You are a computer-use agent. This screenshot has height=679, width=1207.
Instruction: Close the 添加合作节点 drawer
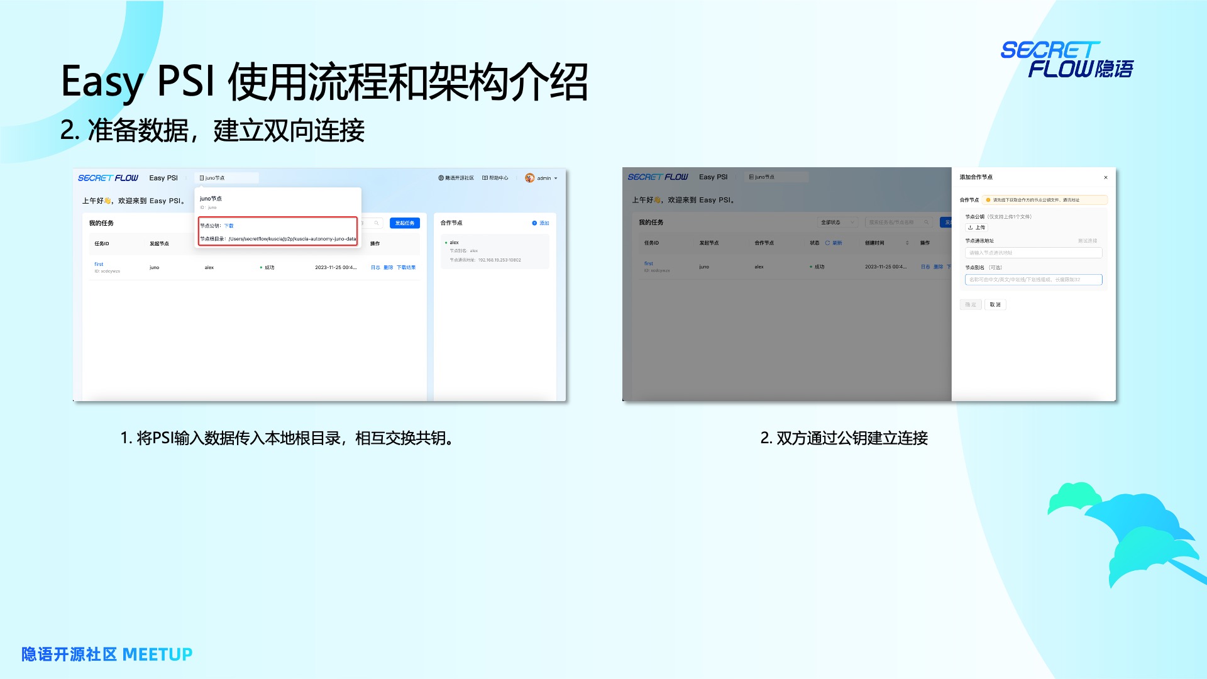[x=1106, y=177]
